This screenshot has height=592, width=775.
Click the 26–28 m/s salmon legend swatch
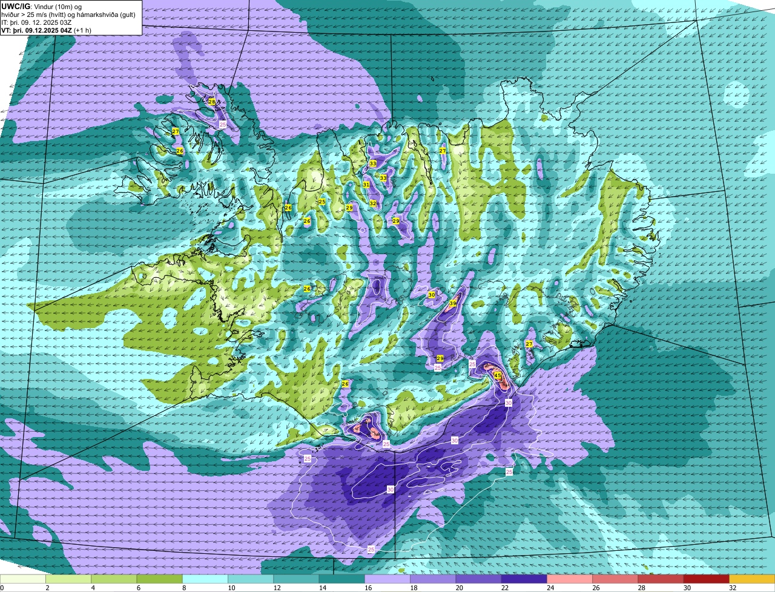pos(615,579)
